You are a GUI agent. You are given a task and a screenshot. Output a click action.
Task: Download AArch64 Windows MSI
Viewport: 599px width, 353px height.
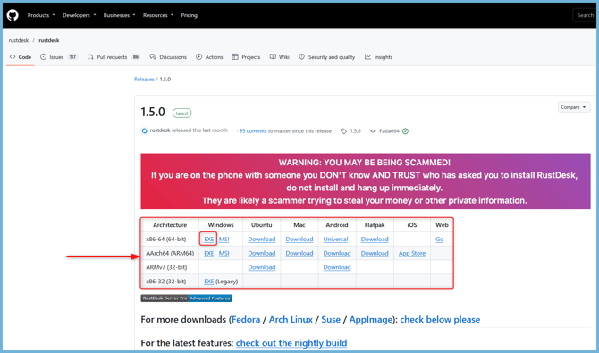pos(224,253)
